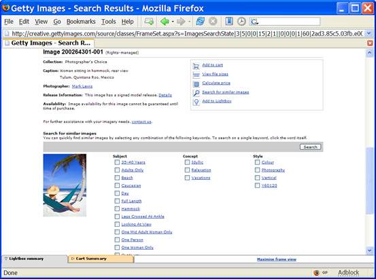Select the Vertical style checkbox
Image resolution: width=376 pixels, height=279 pixels.
coord(257,178)
